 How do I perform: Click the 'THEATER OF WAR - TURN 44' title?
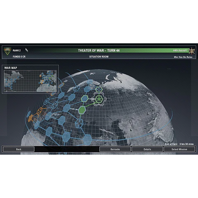[x=99, y=50]
